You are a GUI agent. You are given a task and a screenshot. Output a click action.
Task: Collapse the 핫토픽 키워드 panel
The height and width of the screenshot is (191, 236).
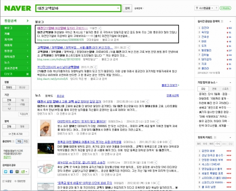[x=230, y=137]
